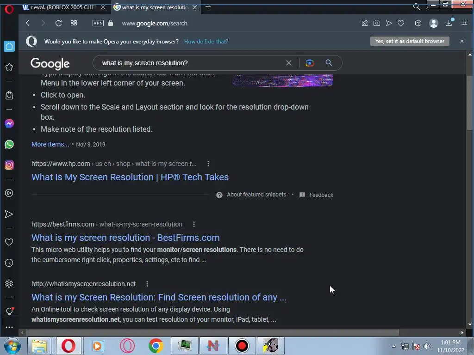Toggle the VPN badge in address bar
Image resolution: width=474 pixels, height=355 pixels.
pos(98,23)
